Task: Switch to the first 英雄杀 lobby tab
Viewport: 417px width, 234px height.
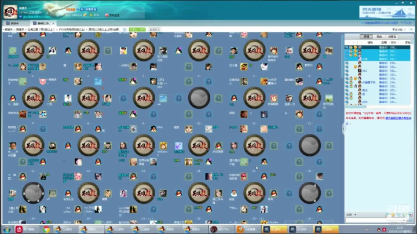Action: pos(13,23)
